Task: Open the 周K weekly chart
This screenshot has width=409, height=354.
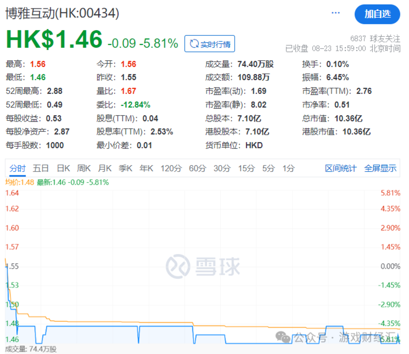Action: (x=84, y=168)
